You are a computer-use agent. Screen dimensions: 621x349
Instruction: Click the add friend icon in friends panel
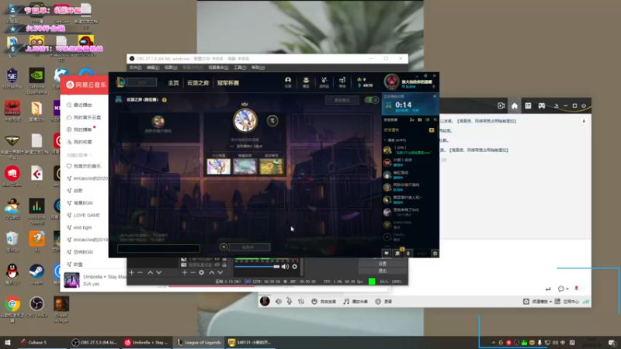[x=412, y=119]
